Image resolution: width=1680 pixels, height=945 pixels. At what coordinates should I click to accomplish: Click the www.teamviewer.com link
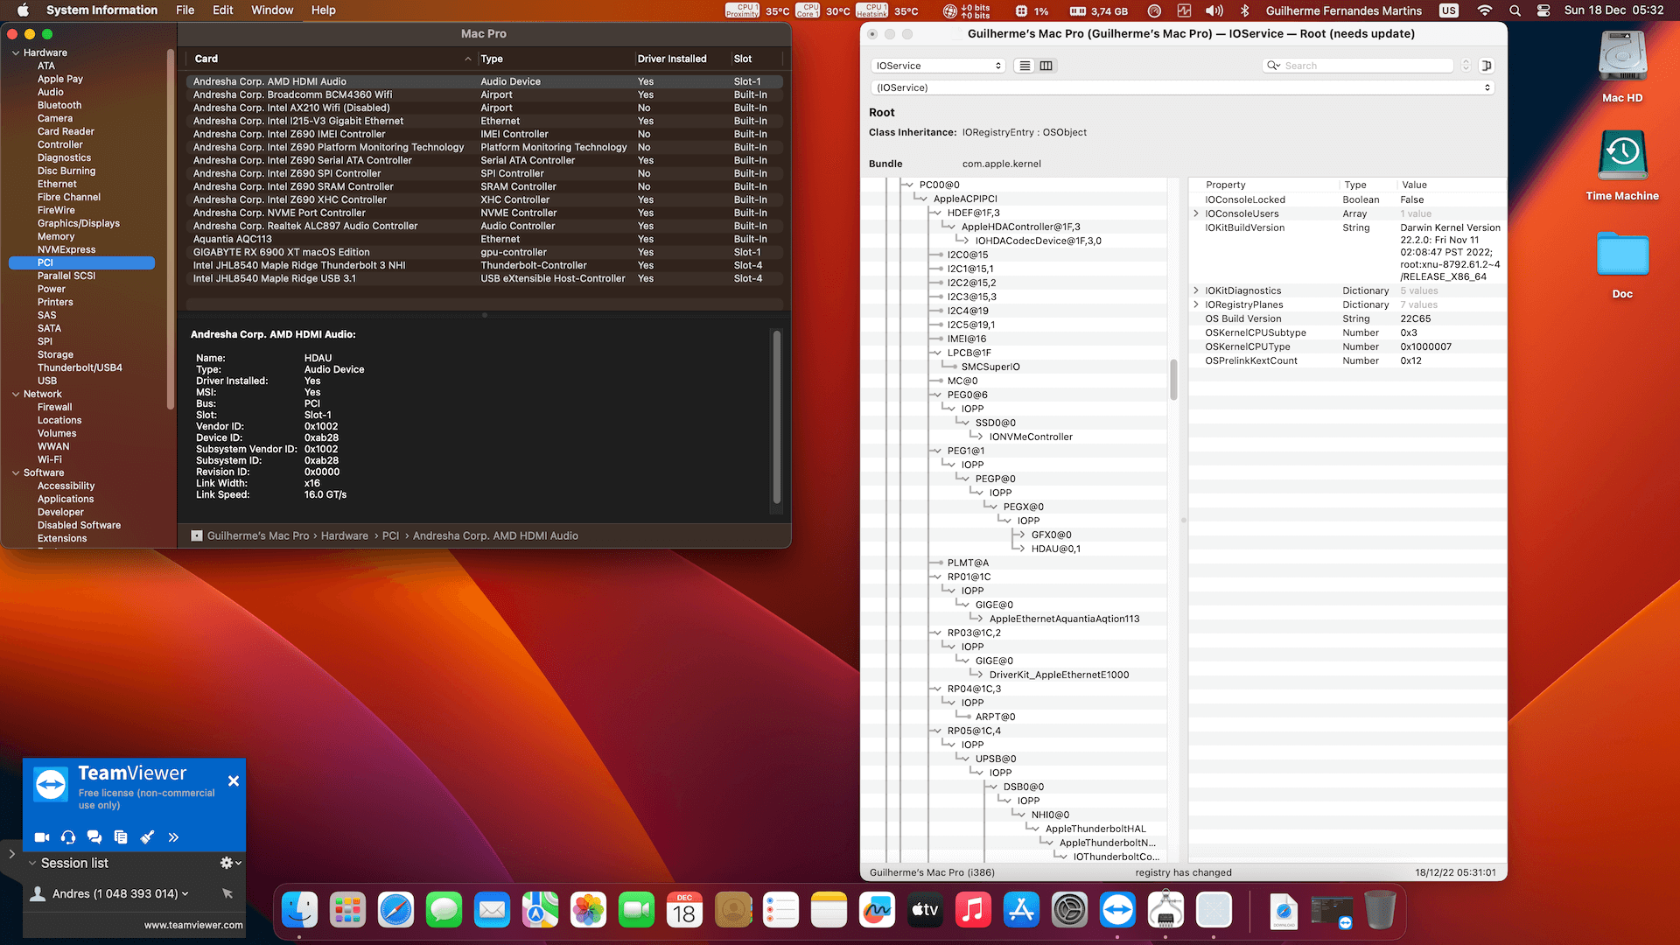193,925
